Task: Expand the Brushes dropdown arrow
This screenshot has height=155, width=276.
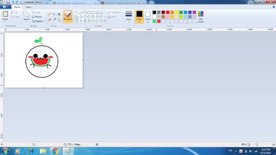Action: pyautogui.click(x=68, y=22)
